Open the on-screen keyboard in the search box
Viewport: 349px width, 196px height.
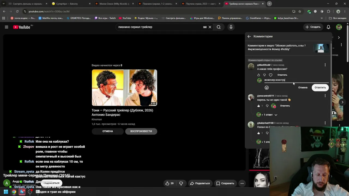[205, 27]
